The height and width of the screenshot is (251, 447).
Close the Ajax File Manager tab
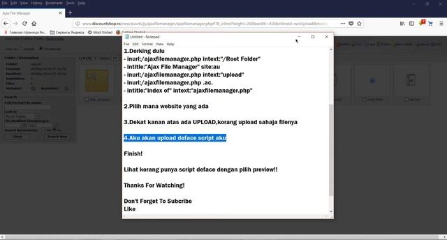[x=60, y=13]
